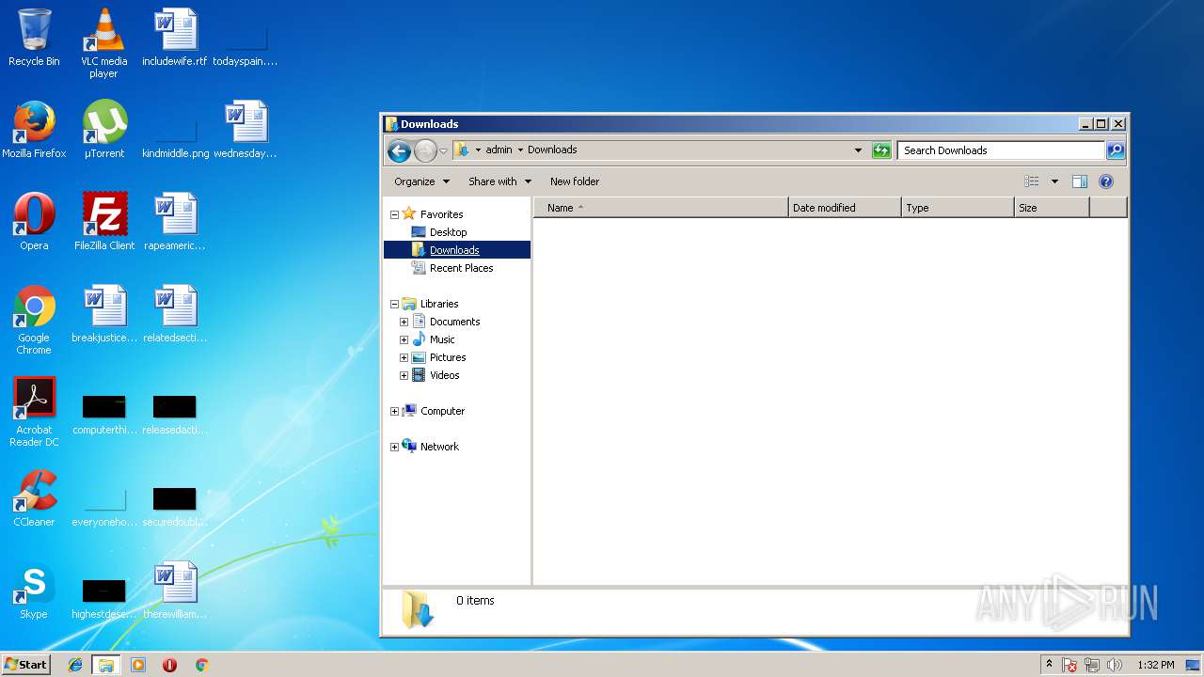Select Downloads in navigation pane
The image size is (1204, 677).
454,250
